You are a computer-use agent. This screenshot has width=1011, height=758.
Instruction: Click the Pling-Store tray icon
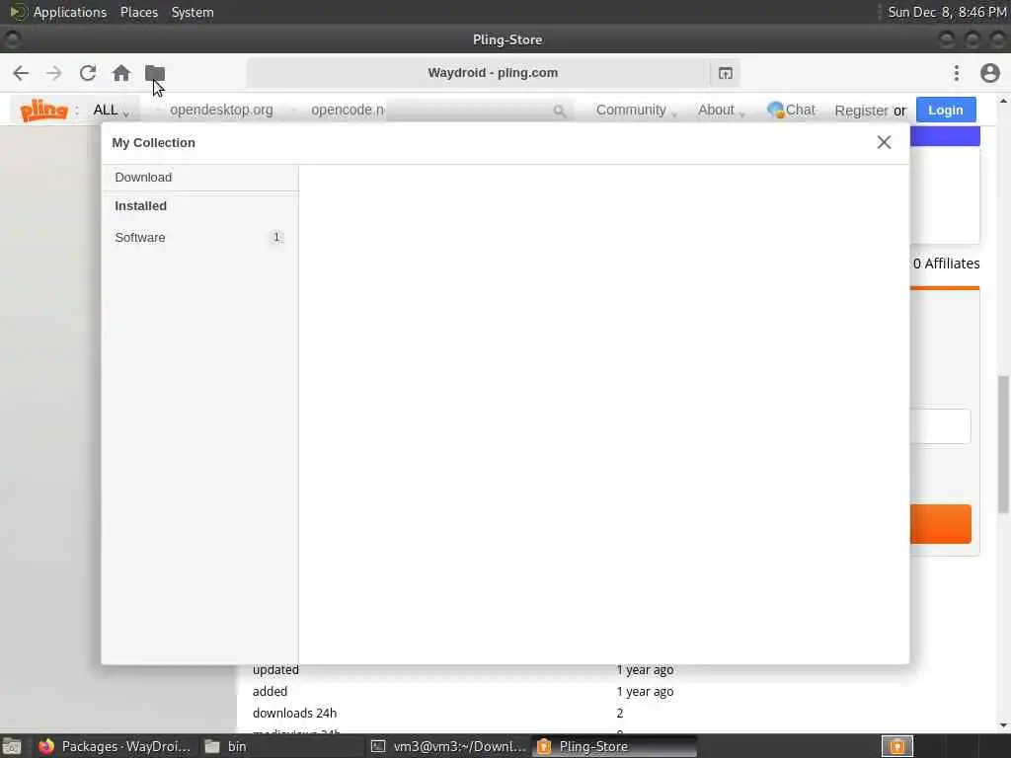tap(896, 746)
